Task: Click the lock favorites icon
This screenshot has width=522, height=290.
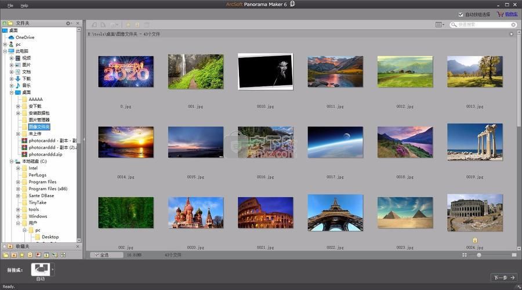Action: coord(30,255)
